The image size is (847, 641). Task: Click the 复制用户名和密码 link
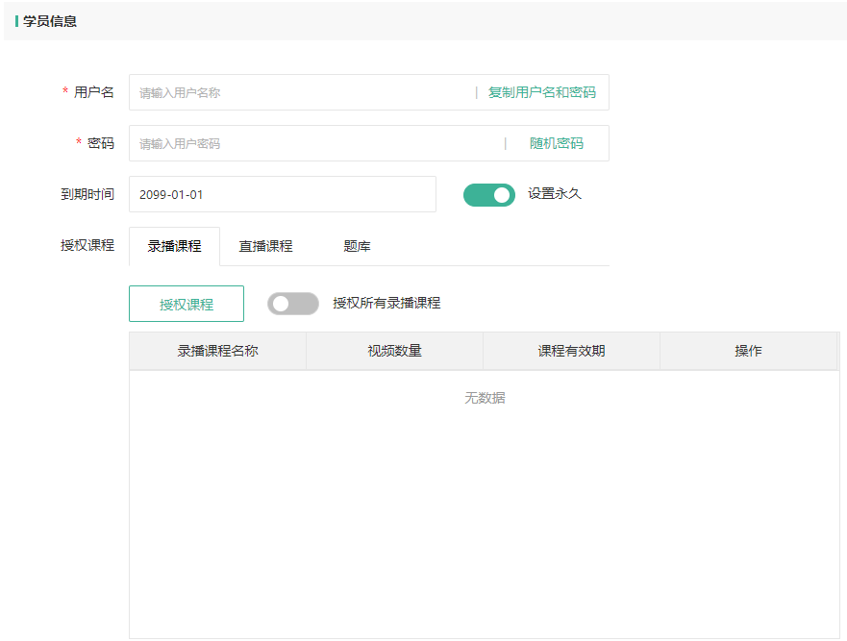542,92
